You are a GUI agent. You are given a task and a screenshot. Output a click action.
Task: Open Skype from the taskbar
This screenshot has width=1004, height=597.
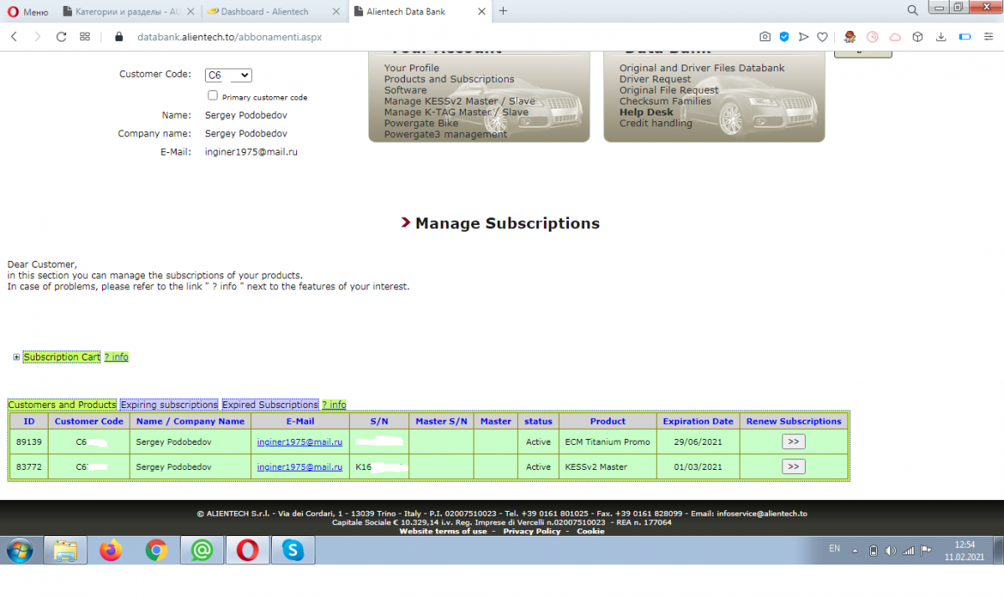click(x=292, y=550)
